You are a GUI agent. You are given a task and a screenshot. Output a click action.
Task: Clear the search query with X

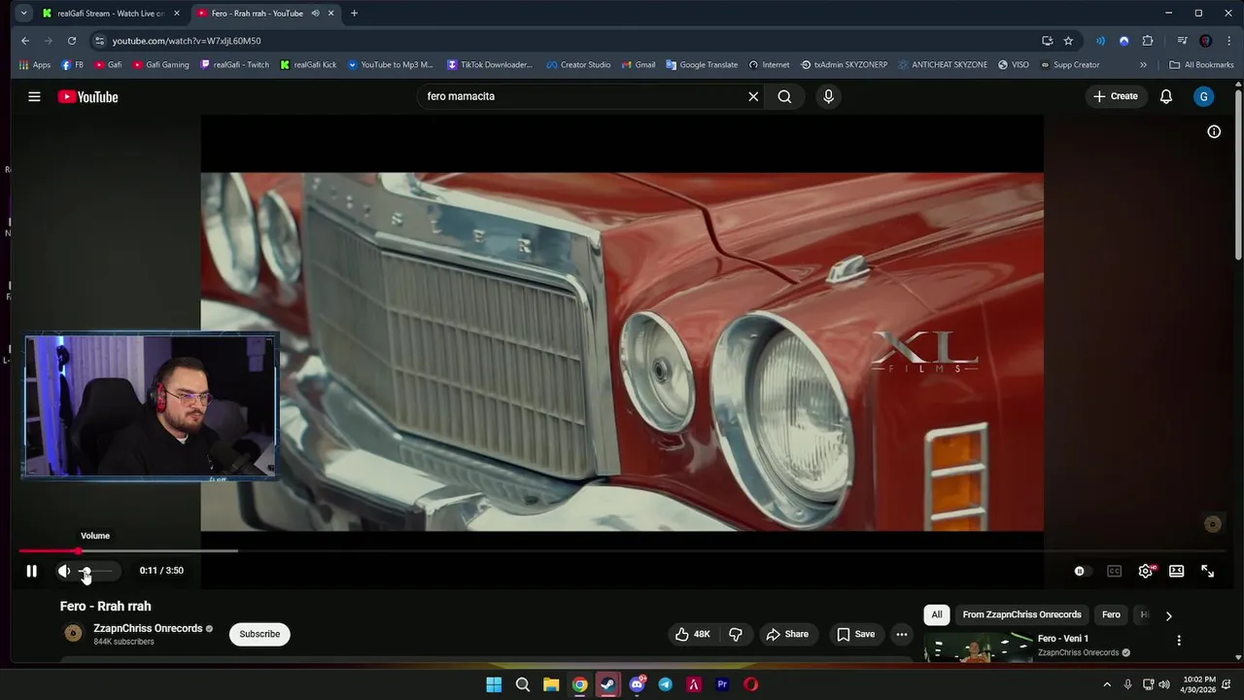point(753,96)
